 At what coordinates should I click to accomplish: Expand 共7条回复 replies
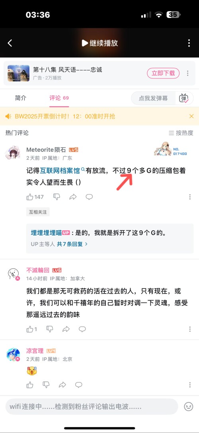pyautogui.click(x=72, y=244)
